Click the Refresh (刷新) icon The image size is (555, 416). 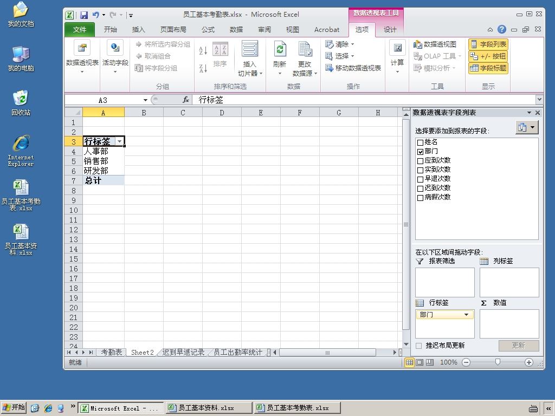[x=280, y=48]
